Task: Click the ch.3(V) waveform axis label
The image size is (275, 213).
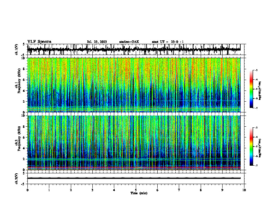Action: pos(17,179)
